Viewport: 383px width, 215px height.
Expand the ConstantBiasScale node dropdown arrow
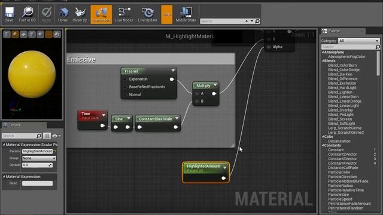click(177, 118)
